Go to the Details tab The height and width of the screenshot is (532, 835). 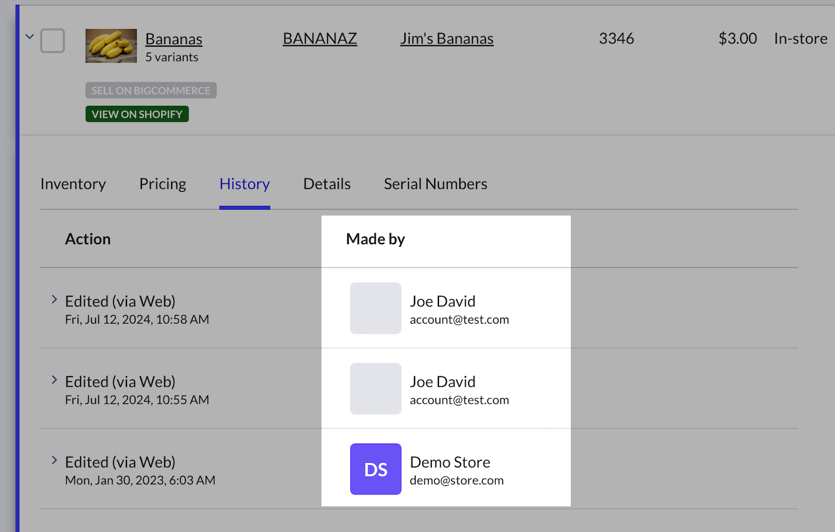(327, 184)
